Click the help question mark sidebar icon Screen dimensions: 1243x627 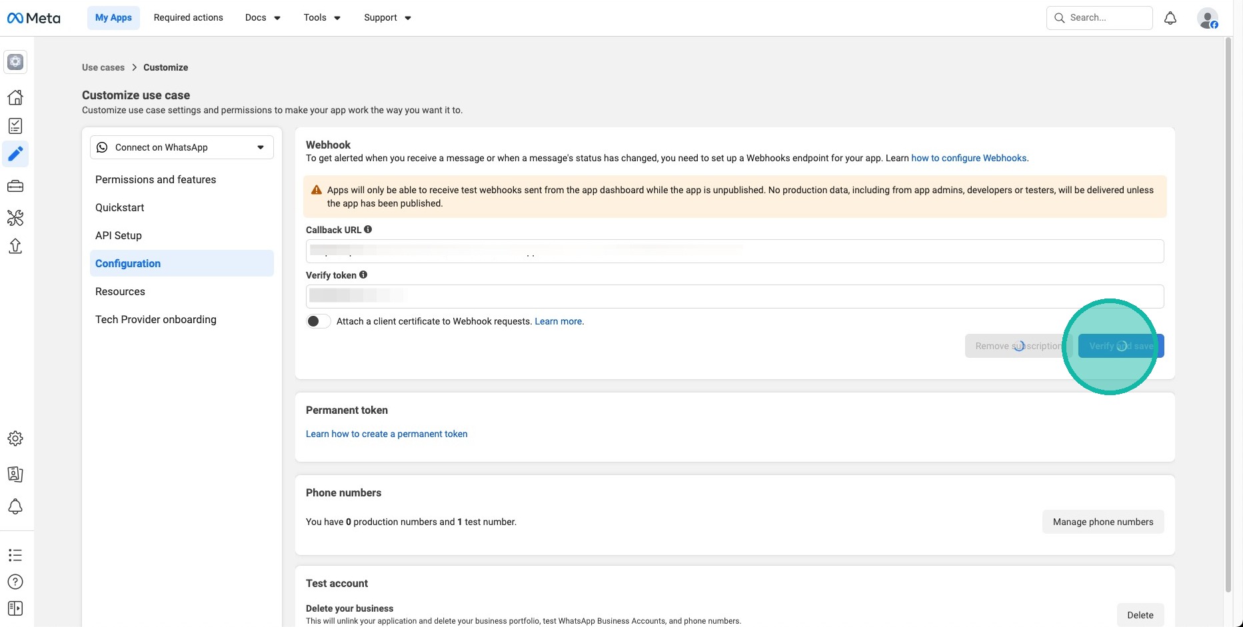point(15,582)
